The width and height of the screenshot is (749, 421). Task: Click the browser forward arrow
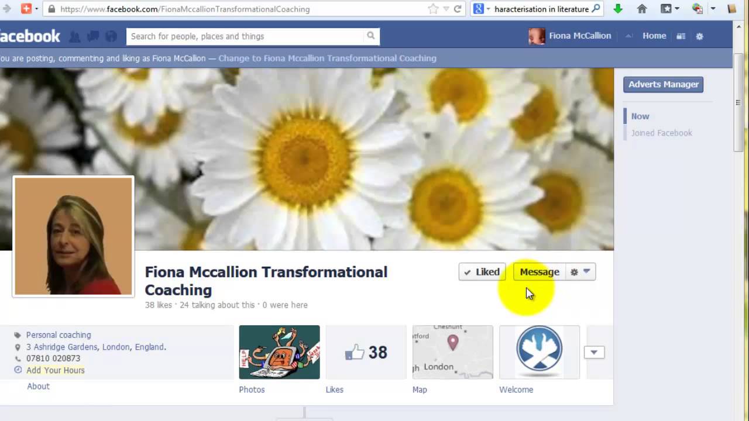(x=7, y=9)
